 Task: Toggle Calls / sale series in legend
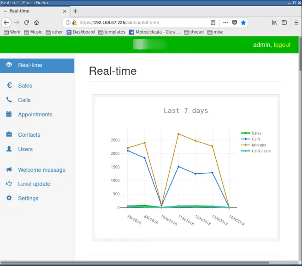click(261, 151)
